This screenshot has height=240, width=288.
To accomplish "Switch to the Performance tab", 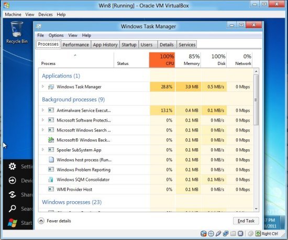I will pyautogui.click(x=76, y=45).
